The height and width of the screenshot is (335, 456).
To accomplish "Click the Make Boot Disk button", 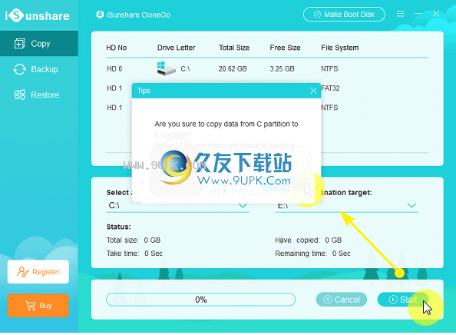I will tap(344, 15).
